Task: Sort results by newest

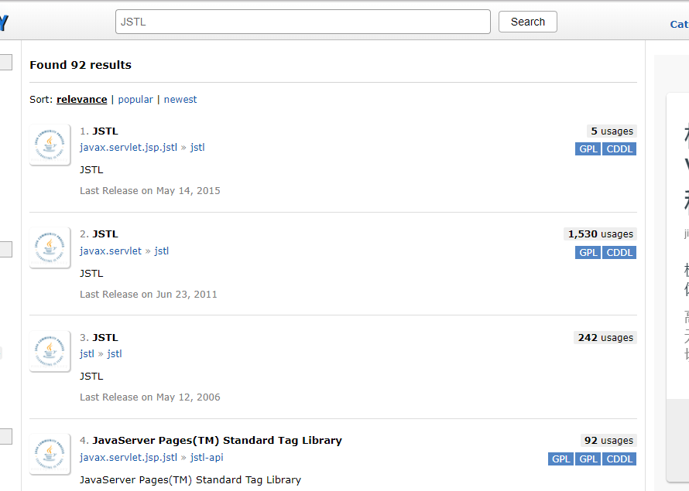Action: tap(180, 100)
